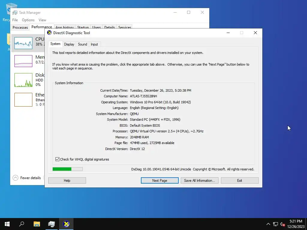Minimize the DirectX Diagnostic Tool window
The height and width of the screenshot is (230, 307).
coord(228,33)
